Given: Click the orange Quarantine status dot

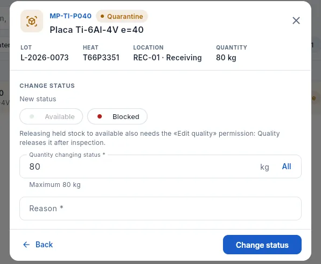Looking at the screenshot, I should [102, 16].
